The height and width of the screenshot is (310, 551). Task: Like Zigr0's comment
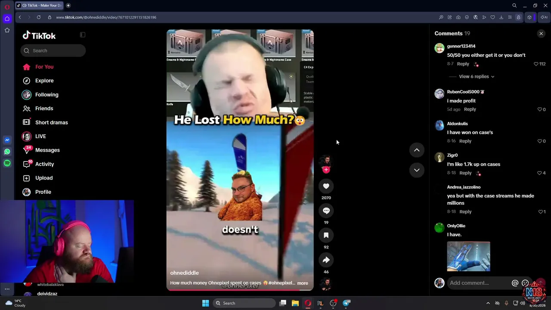pyautogui.click(x=539, y=173)
